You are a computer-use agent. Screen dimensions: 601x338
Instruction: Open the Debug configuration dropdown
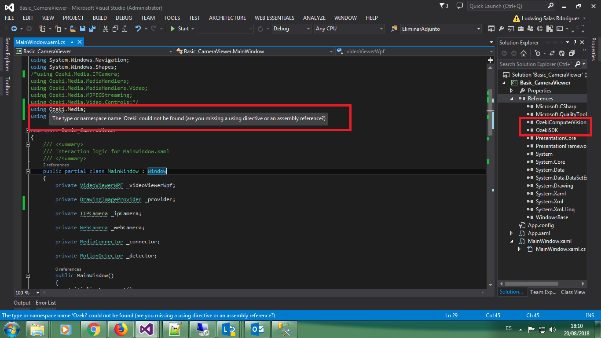pos(291,29)
